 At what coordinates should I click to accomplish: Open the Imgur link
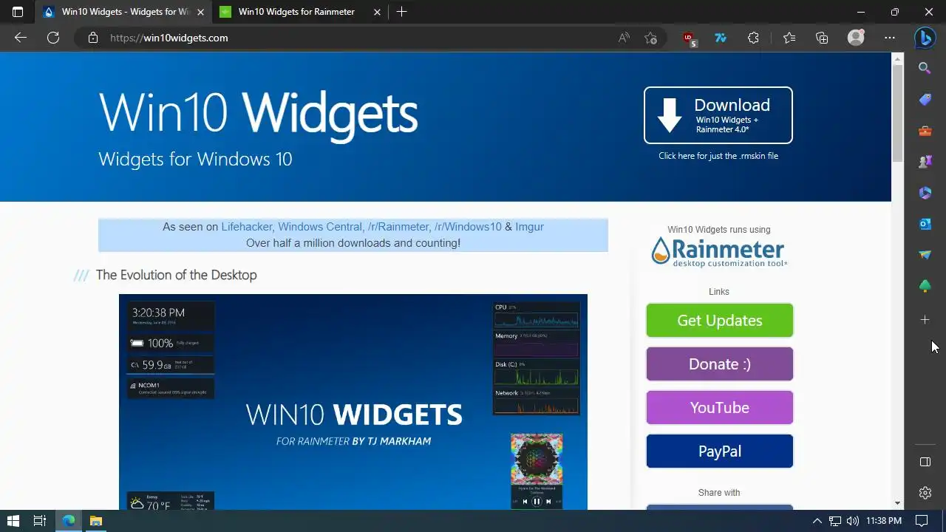[529, 227]
